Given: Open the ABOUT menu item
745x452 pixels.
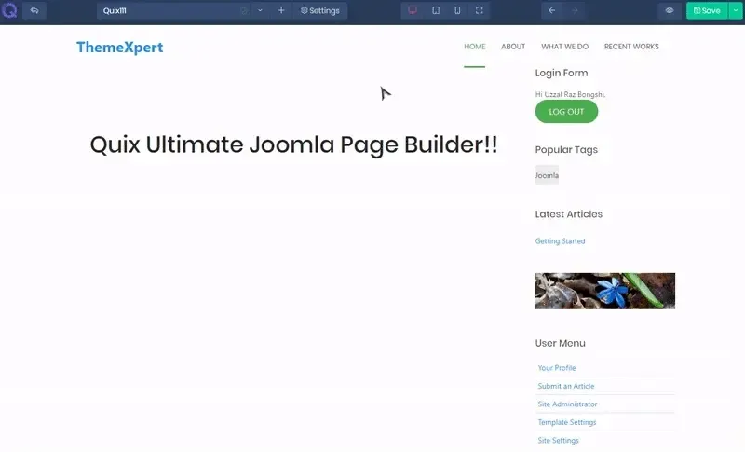Looking at the screenshot, I should coord(513,47).
